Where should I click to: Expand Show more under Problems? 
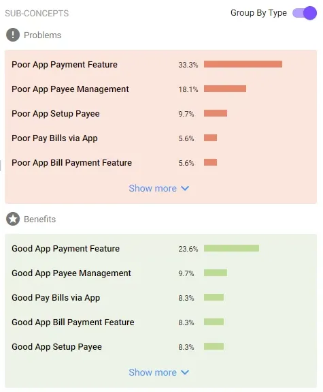coord(158,188)
